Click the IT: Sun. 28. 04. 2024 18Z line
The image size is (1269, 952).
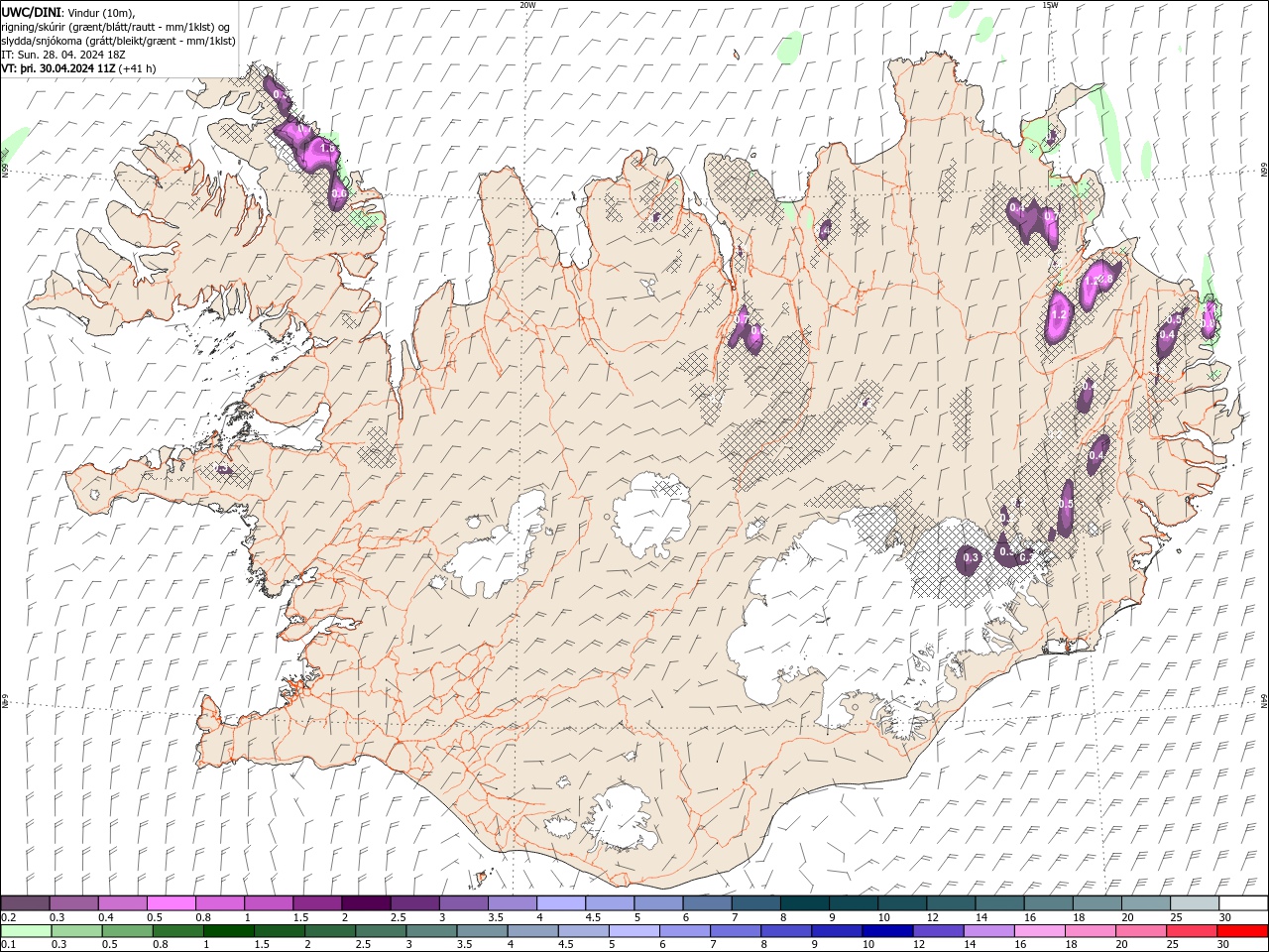61,55
